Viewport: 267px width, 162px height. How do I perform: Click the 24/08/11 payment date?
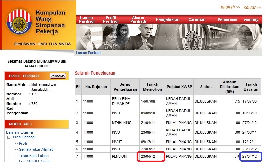pos(250,132)
